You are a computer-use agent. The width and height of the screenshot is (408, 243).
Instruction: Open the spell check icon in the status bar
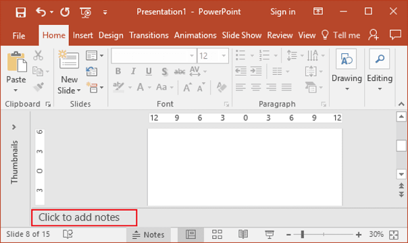68,234
